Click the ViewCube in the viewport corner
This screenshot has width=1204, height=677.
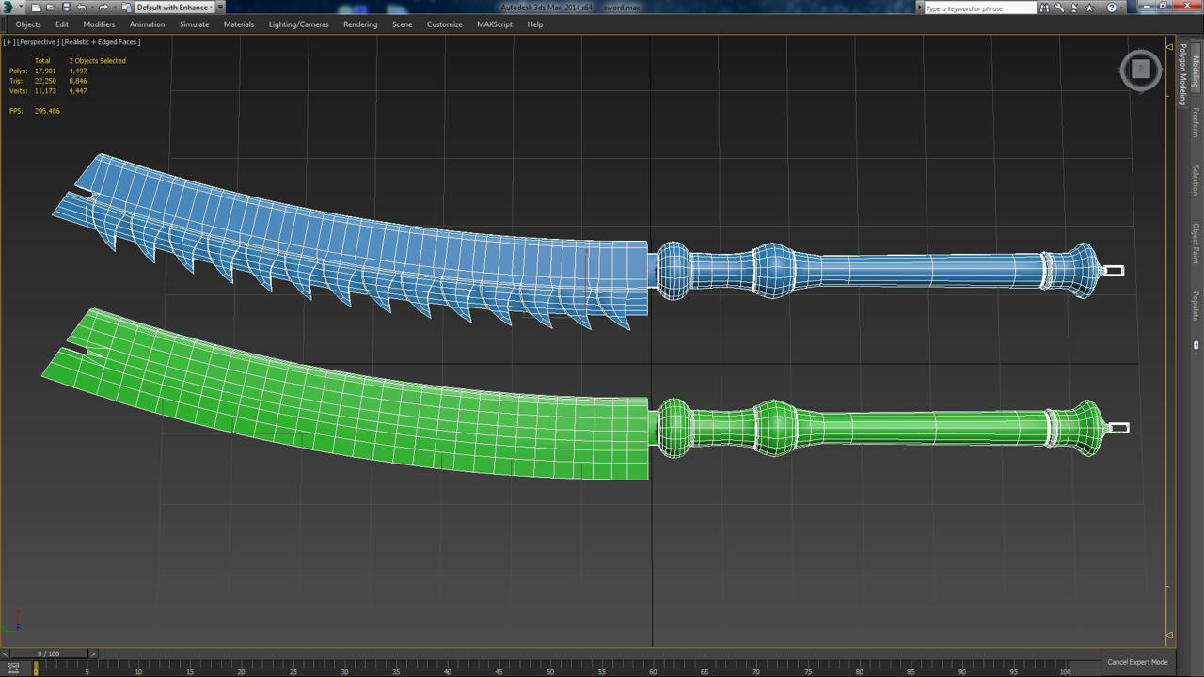click(1140, 70)
